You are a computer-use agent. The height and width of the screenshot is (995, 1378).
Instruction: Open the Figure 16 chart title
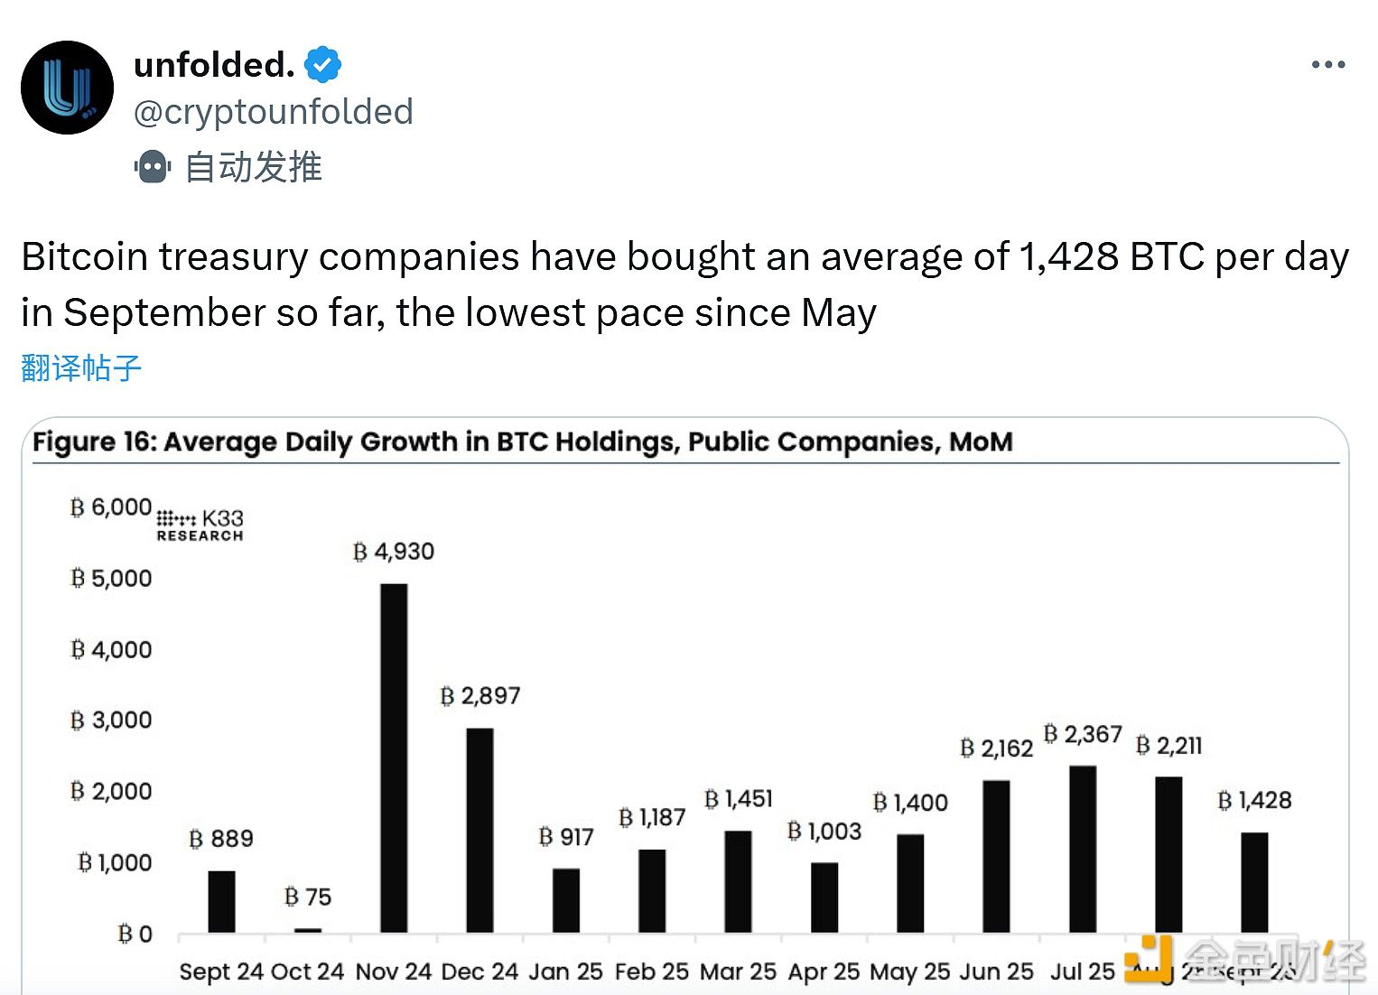pos(522,442)
